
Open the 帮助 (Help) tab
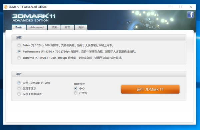68,27
